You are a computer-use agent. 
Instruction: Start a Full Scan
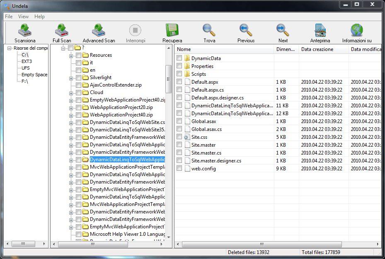(62, 31)
